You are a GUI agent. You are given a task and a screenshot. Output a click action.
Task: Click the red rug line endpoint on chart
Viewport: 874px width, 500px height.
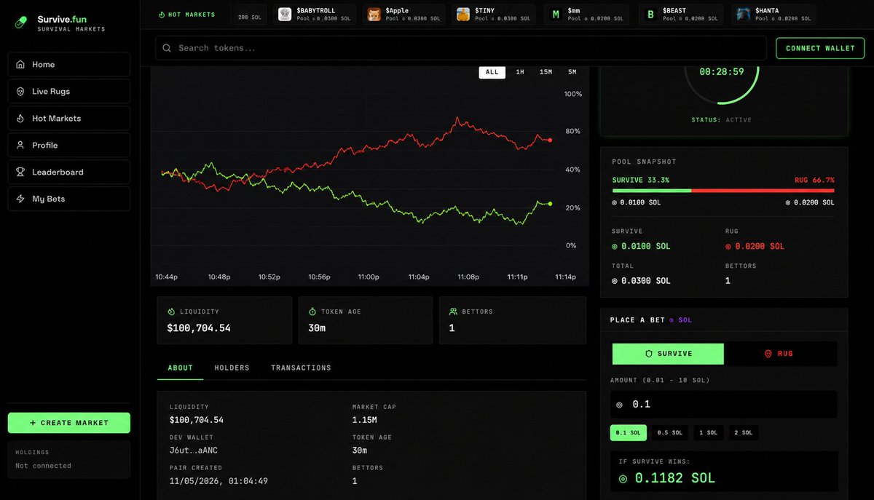tap(550, 140)
